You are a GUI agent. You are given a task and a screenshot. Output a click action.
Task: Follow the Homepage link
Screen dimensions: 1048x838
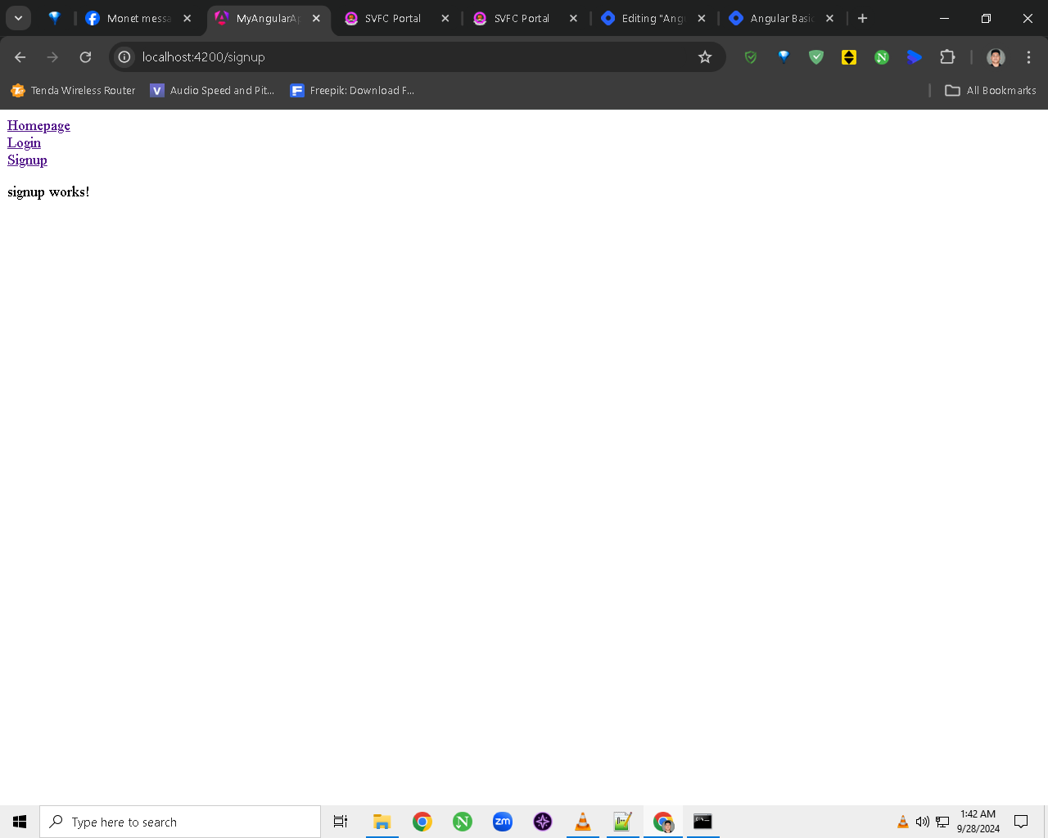click(x=38, y=125)
